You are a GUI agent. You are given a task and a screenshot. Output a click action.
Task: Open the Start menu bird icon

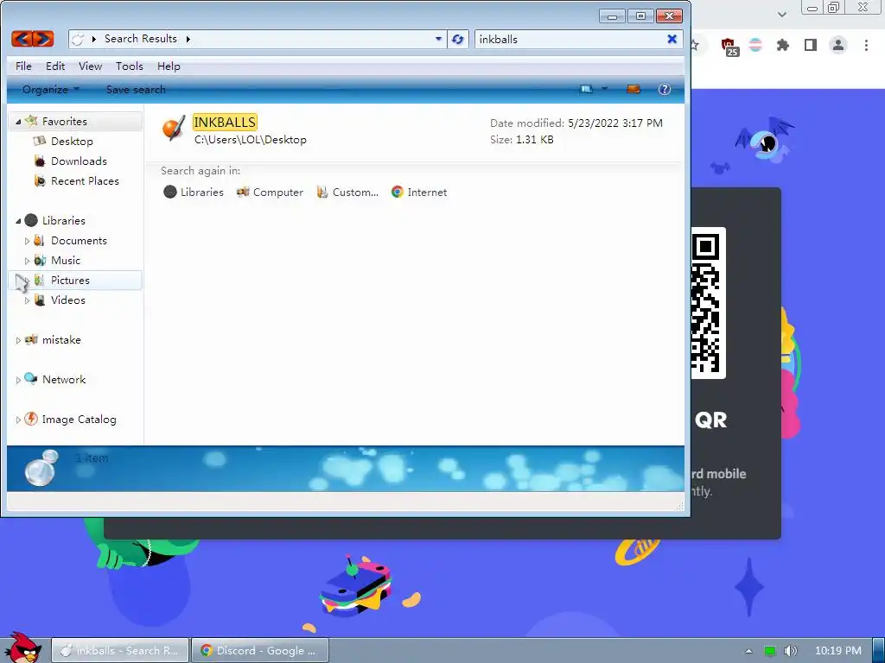(x=22, y=647)
